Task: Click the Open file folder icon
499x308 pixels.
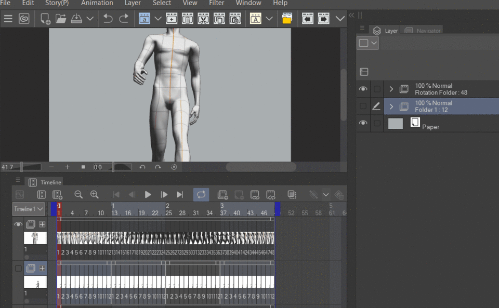Action: click(x=61, y=19)
